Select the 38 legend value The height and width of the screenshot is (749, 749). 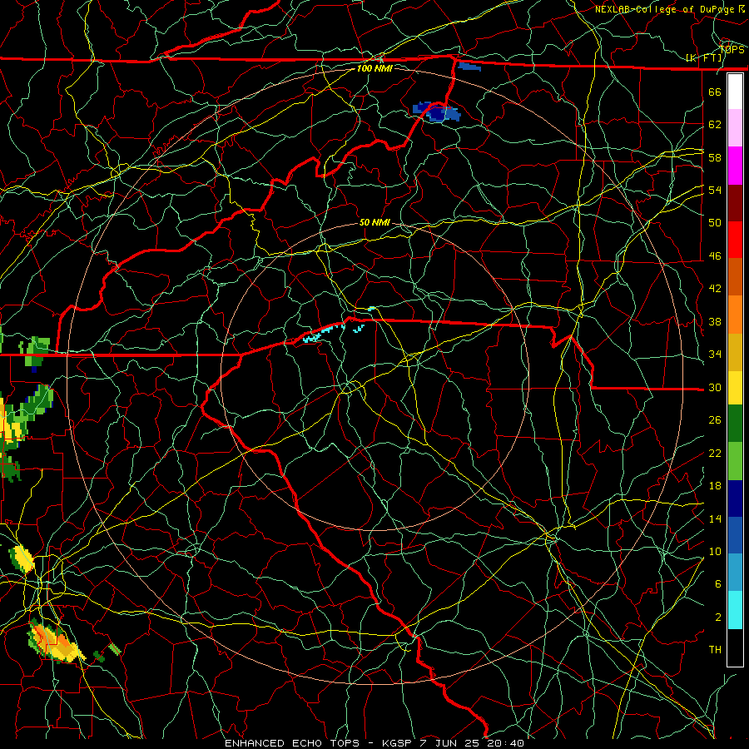pos(715,321)
